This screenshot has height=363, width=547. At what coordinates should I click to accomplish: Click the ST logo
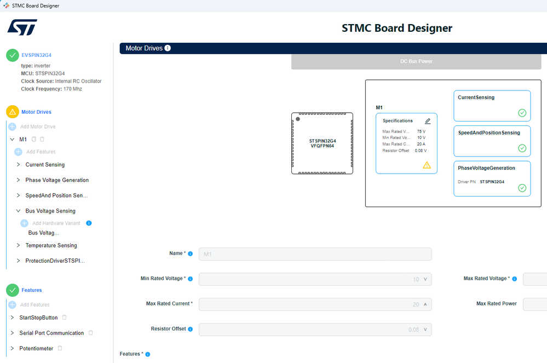coord(22,27)
